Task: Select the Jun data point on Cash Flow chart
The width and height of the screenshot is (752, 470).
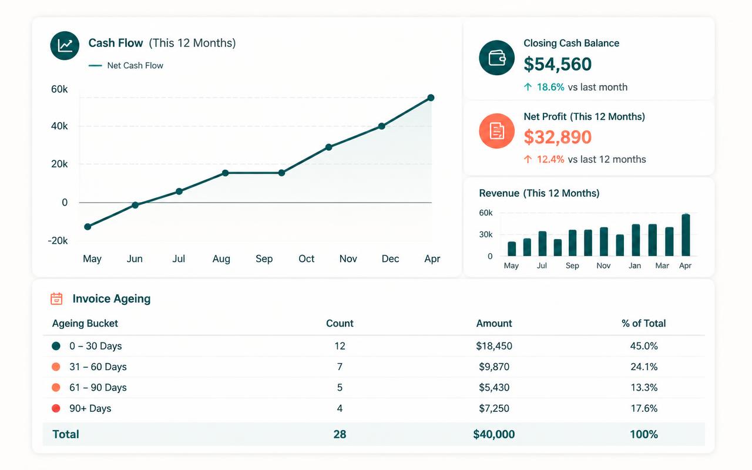Action: tap(135, 205)
